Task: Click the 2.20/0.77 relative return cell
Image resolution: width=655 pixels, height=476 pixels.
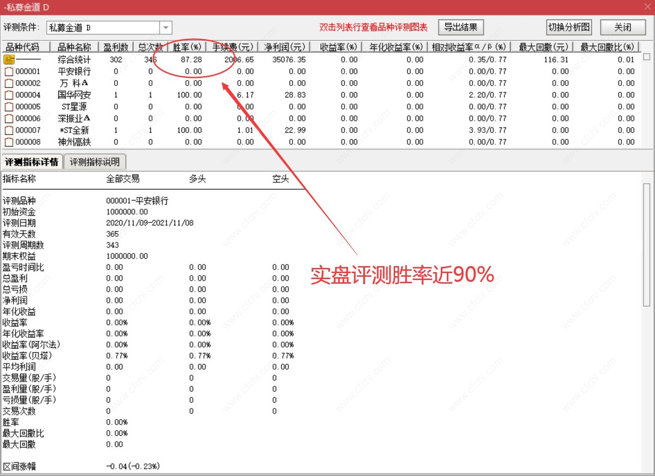Action: 487,95
